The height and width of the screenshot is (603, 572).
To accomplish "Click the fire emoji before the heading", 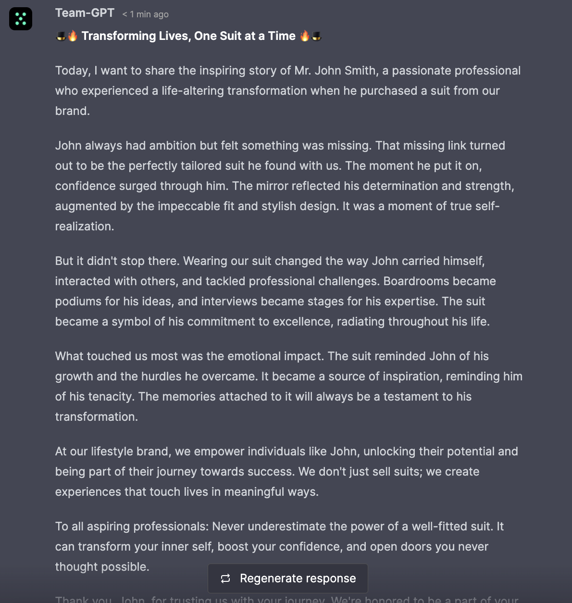I will tap(72, 36).
